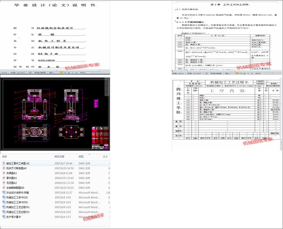Select the 毕业设计说明书 Word document icon
Screen dimensions: 283x229
pos(3,193)
